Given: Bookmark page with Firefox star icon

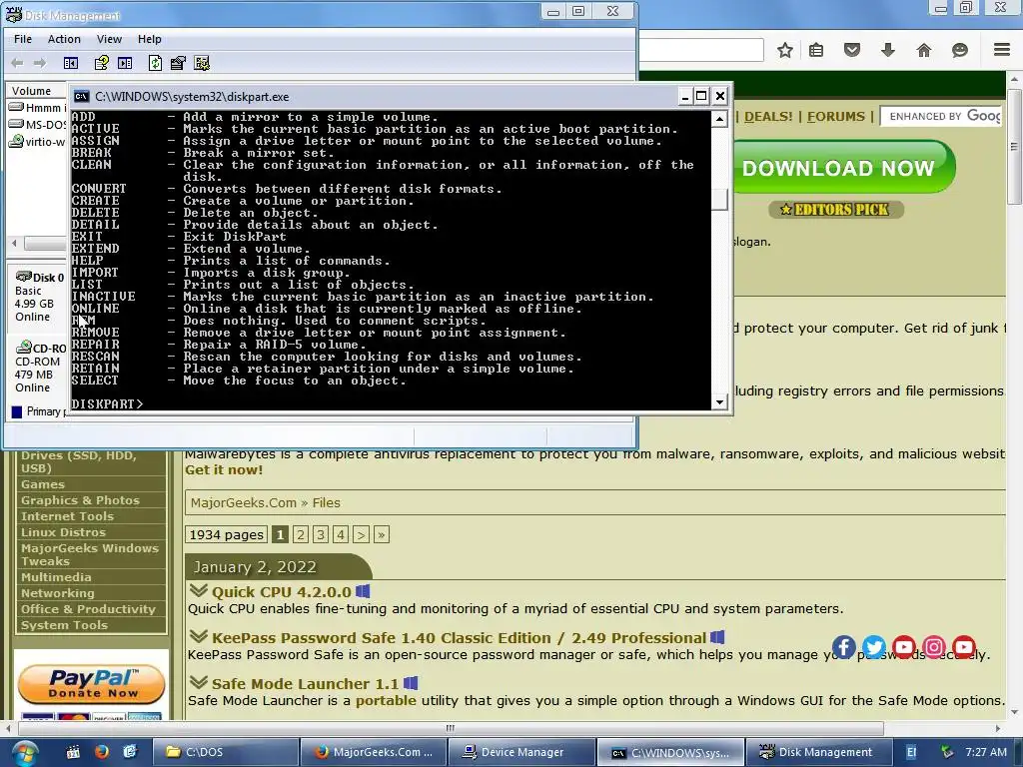Looking at the screenshot, I should (x=785, y=50).
